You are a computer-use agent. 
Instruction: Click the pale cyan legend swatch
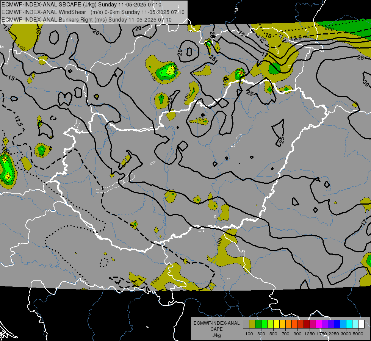(x=355, y=324)
